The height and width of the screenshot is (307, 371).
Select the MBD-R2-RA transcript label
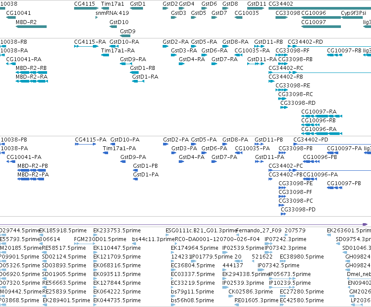pyautogui.click(x=31, y=77)
